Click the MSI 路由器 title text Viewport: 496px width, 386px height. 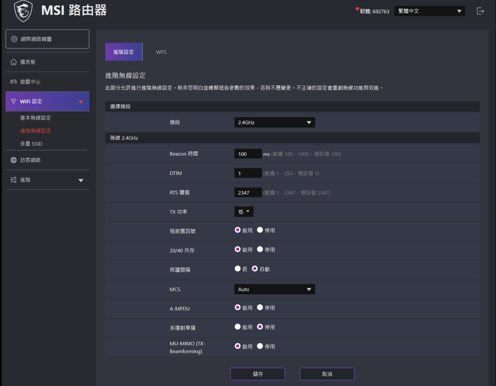click(74, 11)
